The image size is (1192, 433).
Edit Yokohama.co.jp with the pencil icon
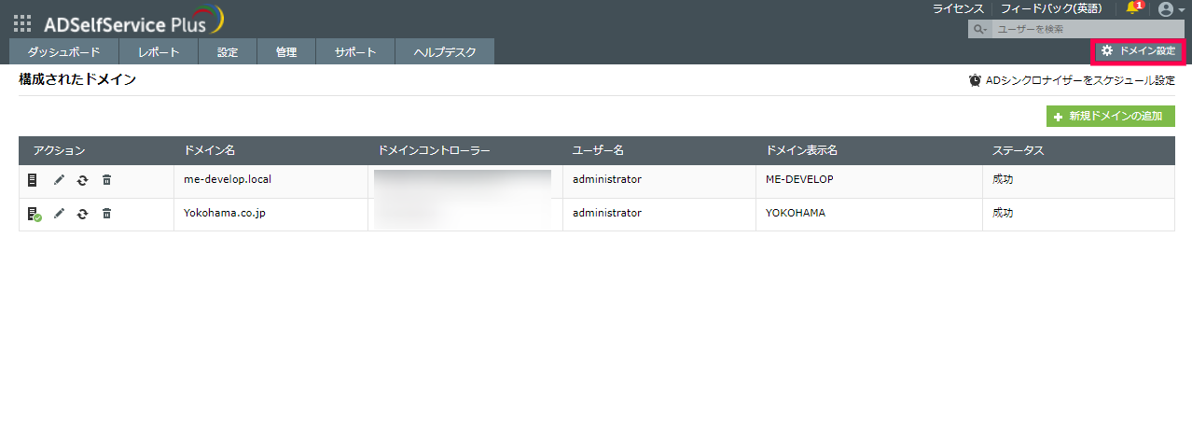tap(59, 214)
